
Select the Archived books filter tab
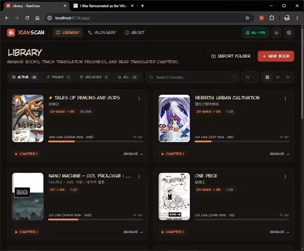(x=94, y=77)
